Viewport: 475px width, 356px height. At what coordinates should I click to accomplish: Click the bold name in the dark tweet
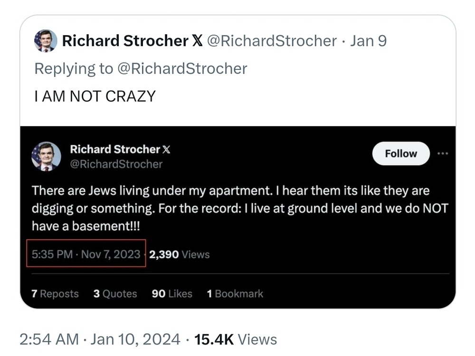click(x=115, y=149)
